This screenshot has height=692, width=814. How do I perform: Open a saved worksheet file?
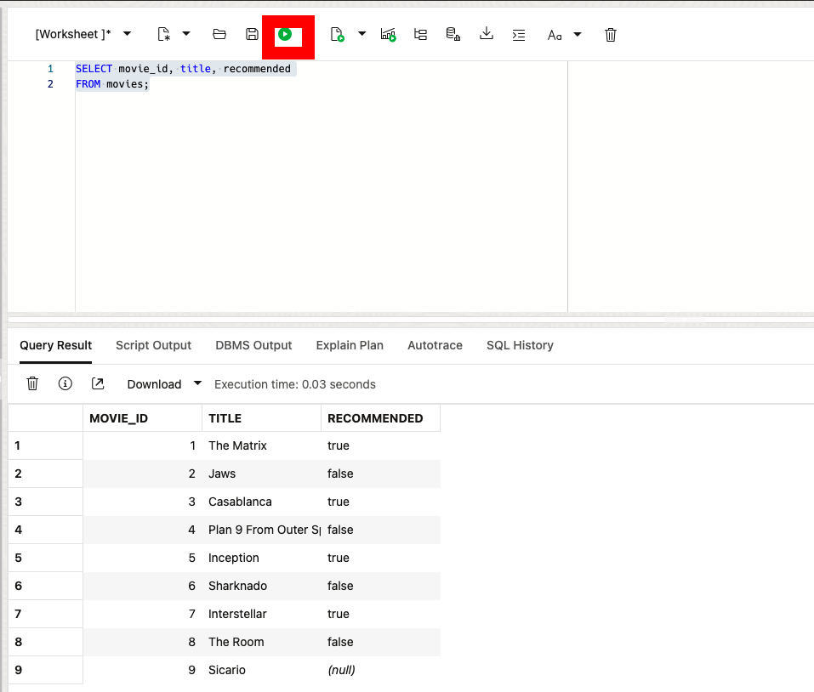(x=219, y=35)
